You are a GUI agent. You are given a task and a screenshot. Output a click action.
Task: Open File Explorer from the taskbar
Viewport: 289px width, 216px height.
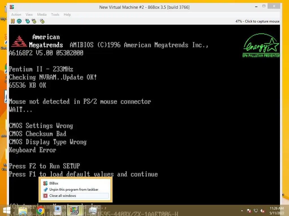point(23,210)
